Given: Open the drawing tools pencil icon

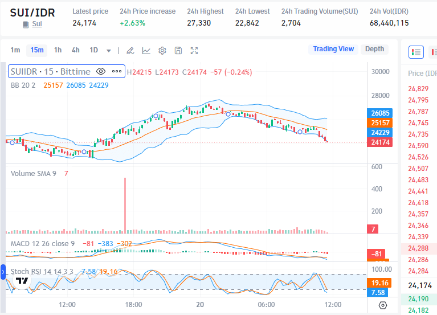Looking at the screenshot, I should pyautogui.click(x=130, y=50).
